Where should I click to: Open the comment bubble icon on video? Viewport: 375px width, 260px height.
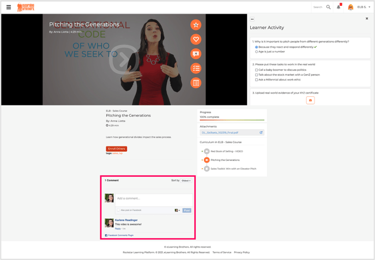pos(196,54)
